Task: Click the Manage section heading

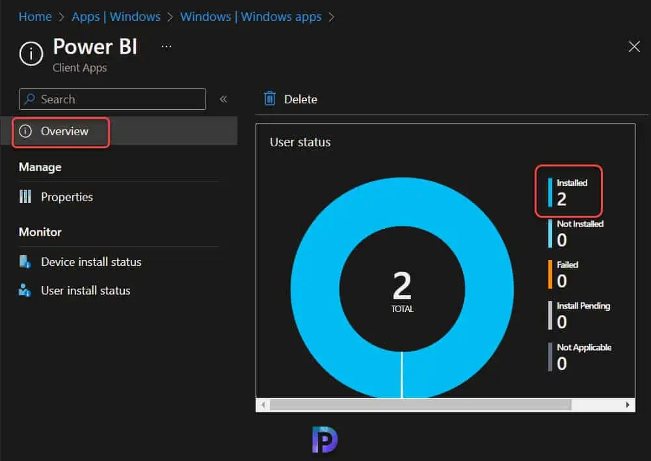Action: tap(40, 167)
